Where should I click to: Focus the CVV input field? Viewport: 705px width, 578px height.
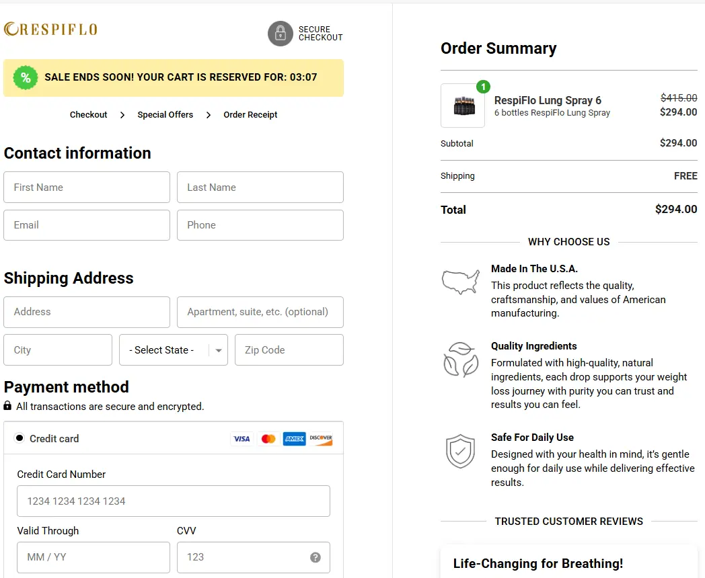(254, 557)
